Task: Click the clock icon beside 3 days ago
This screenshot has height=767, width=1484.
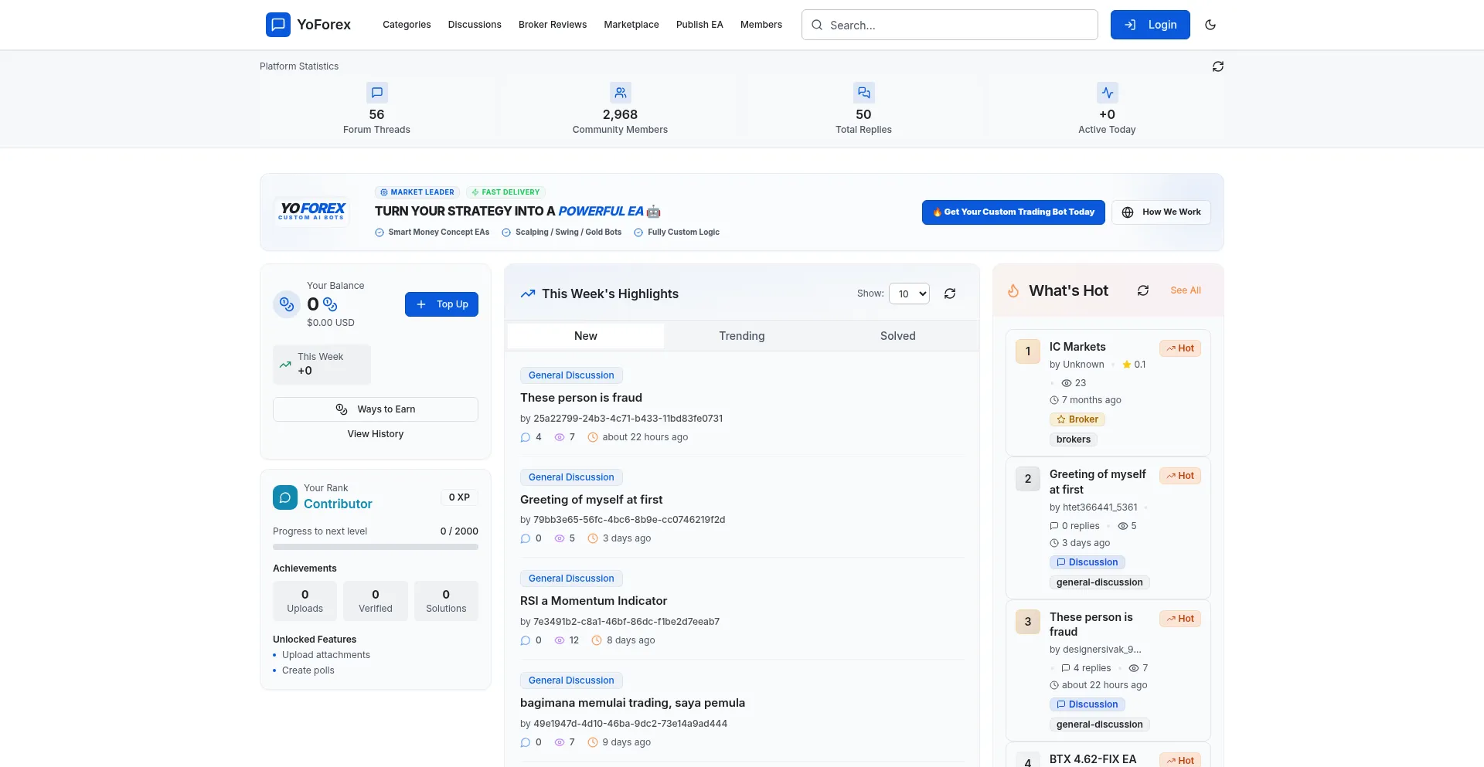Action: 593,538
